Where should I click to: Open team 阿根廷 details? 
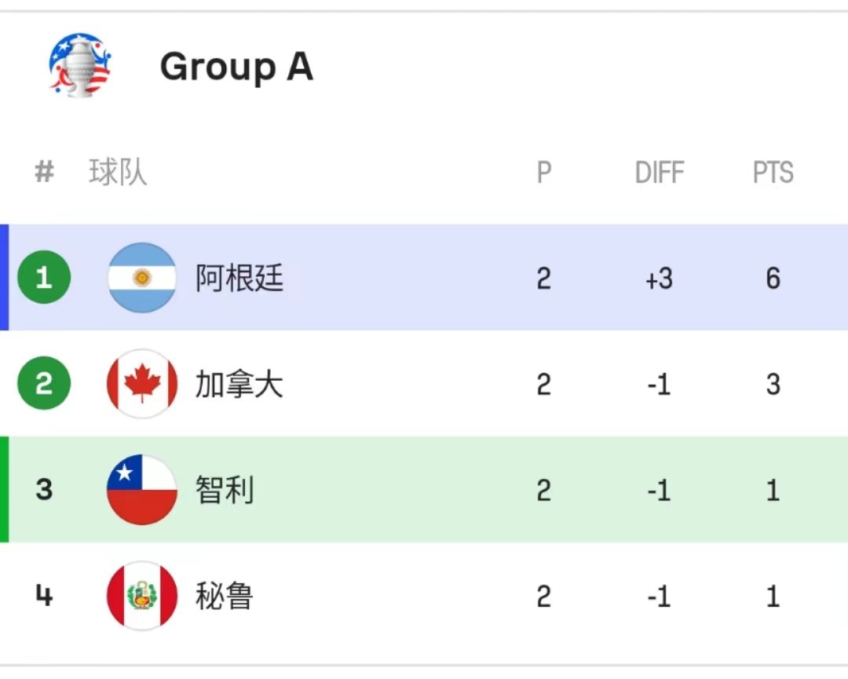click(x=239, y=278)
